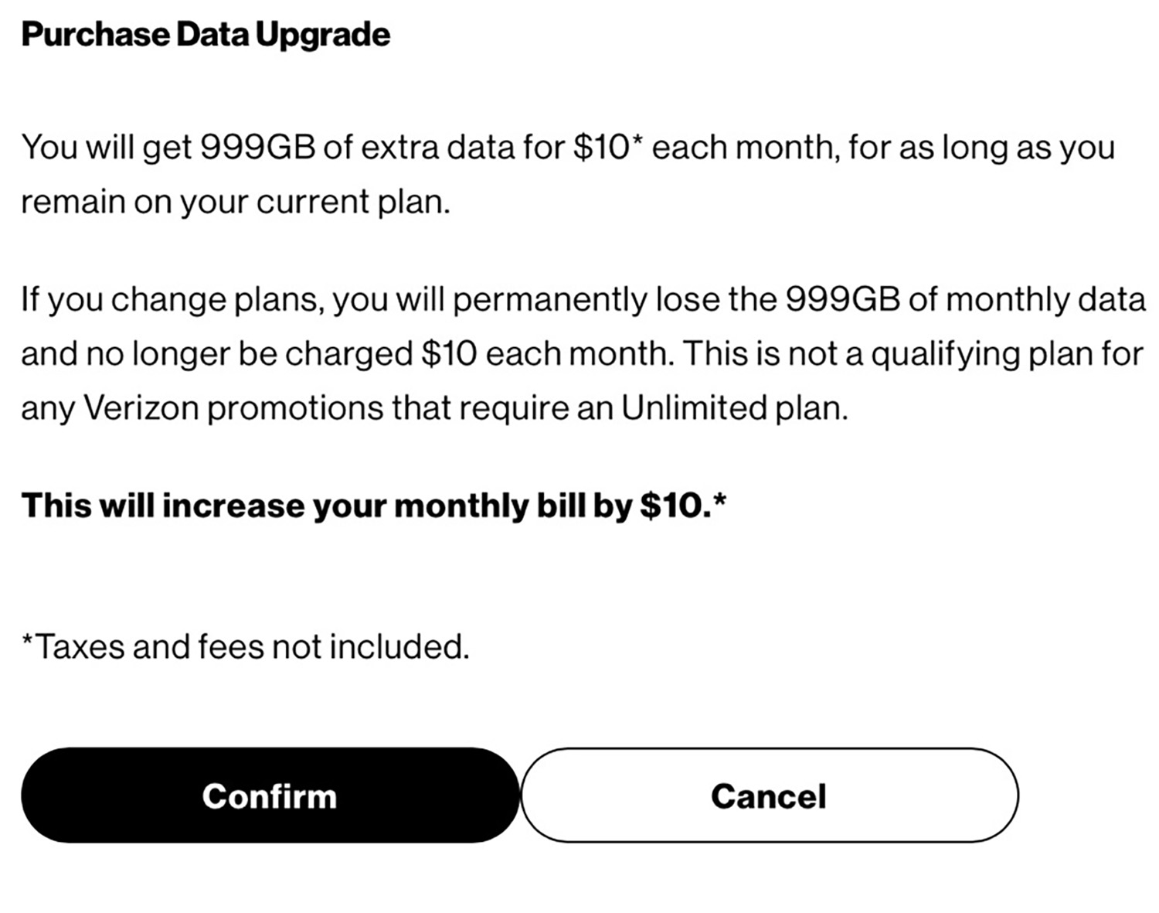The width and height of the screenshot is (1159, 913).
Task: Click the bold monthly bill increase notice
Action: [373, 506]
